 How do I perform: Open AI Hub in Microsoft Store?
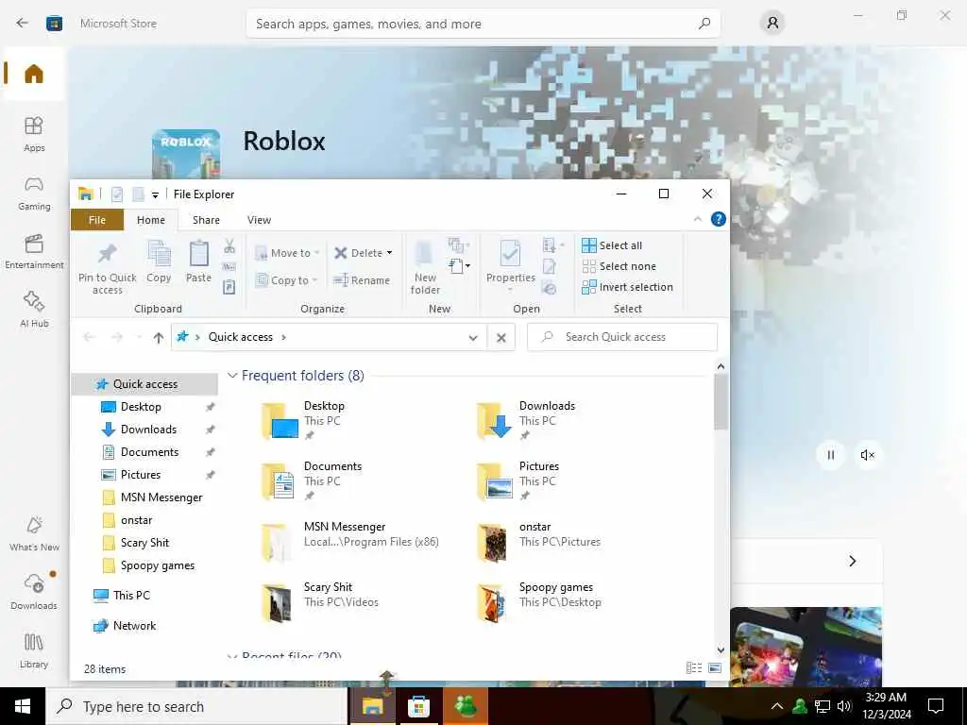pos(34,310)
